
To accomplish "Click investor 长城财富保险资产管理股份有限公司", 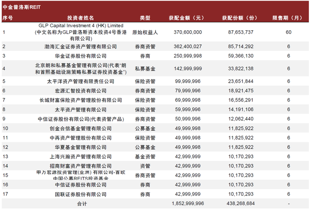I will 81,100.
